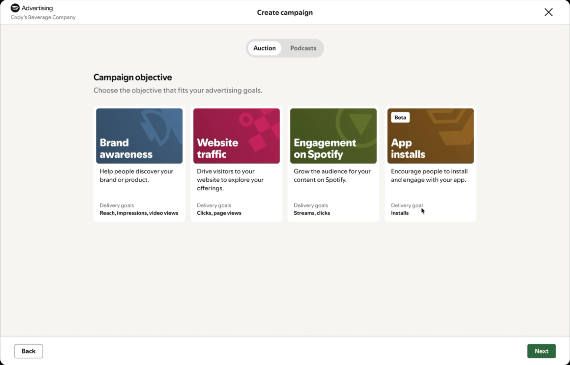Proceed with the Next button

point(541,351)
